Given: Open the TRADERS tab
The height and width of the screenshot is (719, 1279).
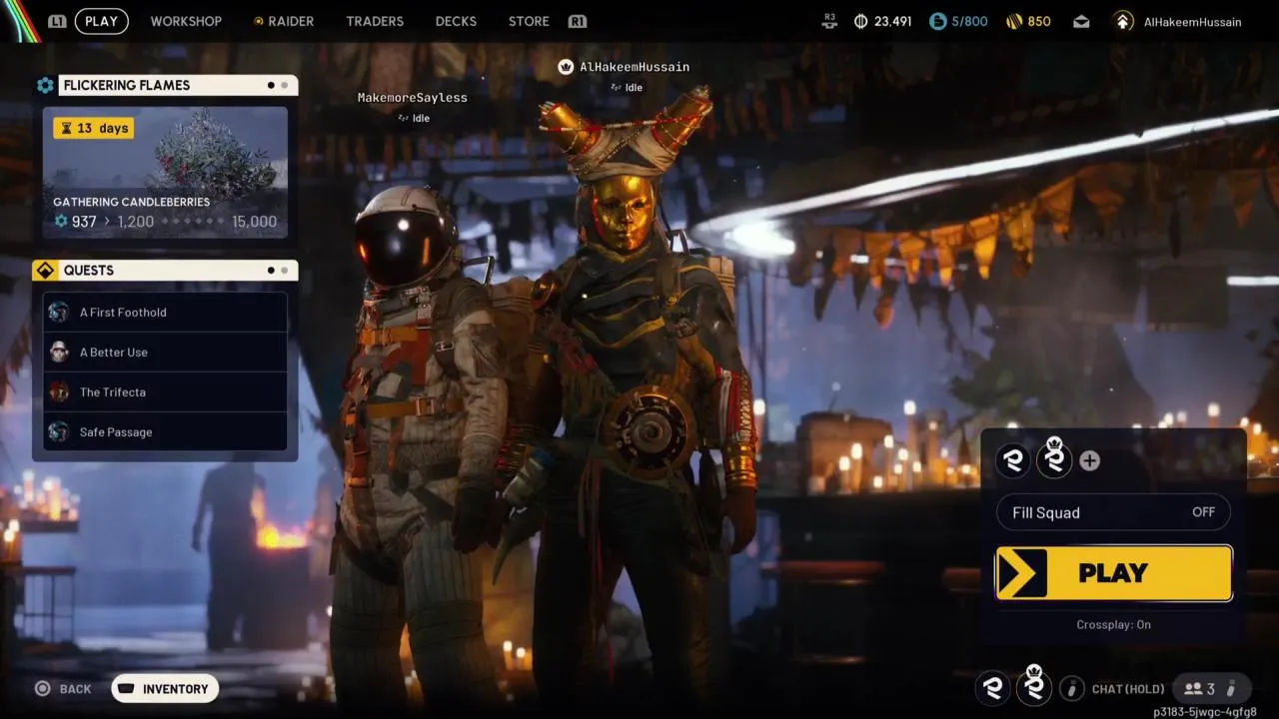Looking at the screenshot, I should (375, 21).
